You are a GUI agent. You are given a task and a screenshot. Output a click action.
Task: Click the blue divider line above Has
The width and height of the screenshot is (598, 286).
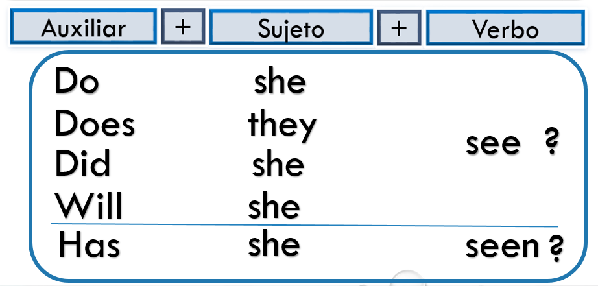304,225
